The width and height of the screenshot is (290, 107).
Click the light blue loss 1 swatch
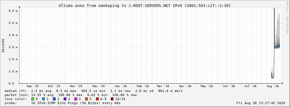tap(43, 99)
